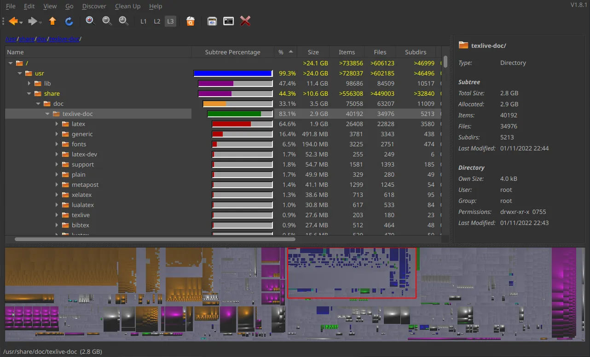Open the Discover menu
590x357 pixels.
(x=94, y=6)
